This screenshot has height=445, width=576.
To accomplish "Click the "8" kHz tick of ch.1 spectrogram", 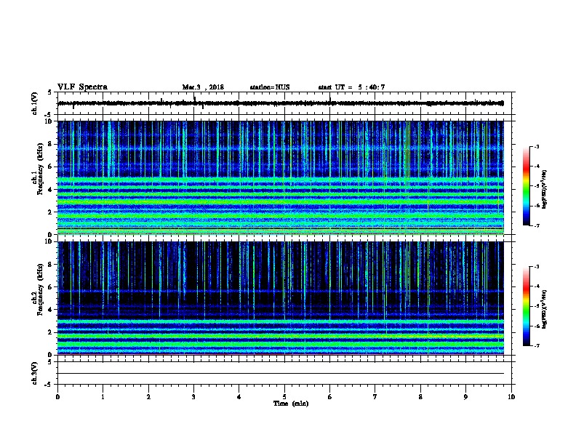I will (x=50, y=144).
